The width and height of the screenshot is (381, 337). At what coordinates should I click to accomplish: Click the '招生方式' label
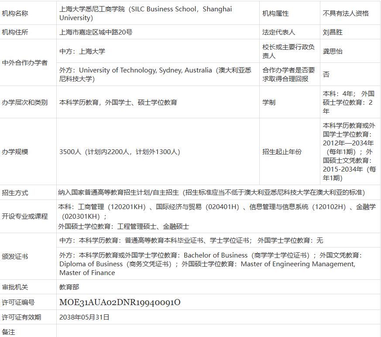[15, 193]
